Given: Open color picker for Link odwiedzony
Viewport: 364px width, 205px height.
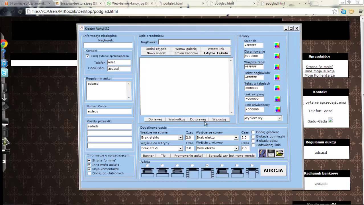Looking at the screenshot, I should 277,109.
